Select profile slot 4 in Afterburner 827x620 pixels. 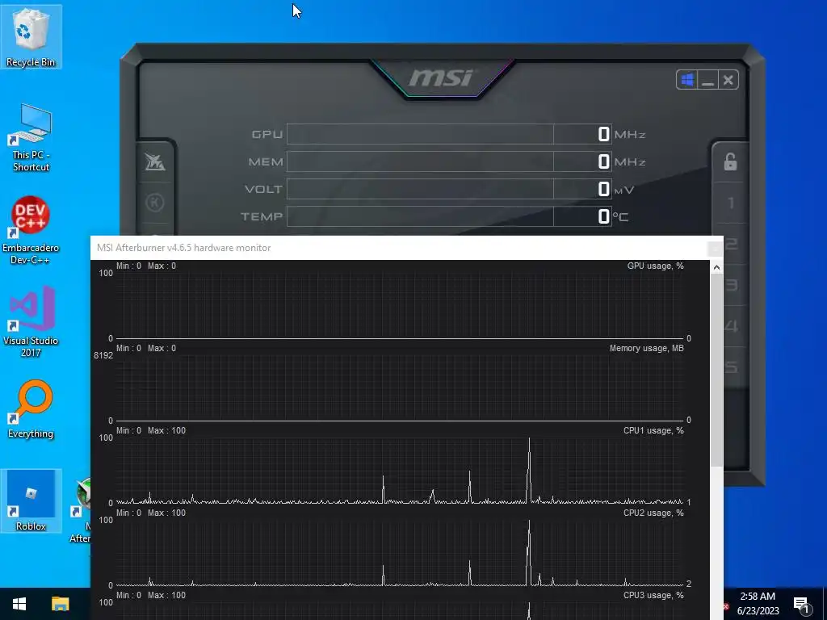[x=731, y=326]
